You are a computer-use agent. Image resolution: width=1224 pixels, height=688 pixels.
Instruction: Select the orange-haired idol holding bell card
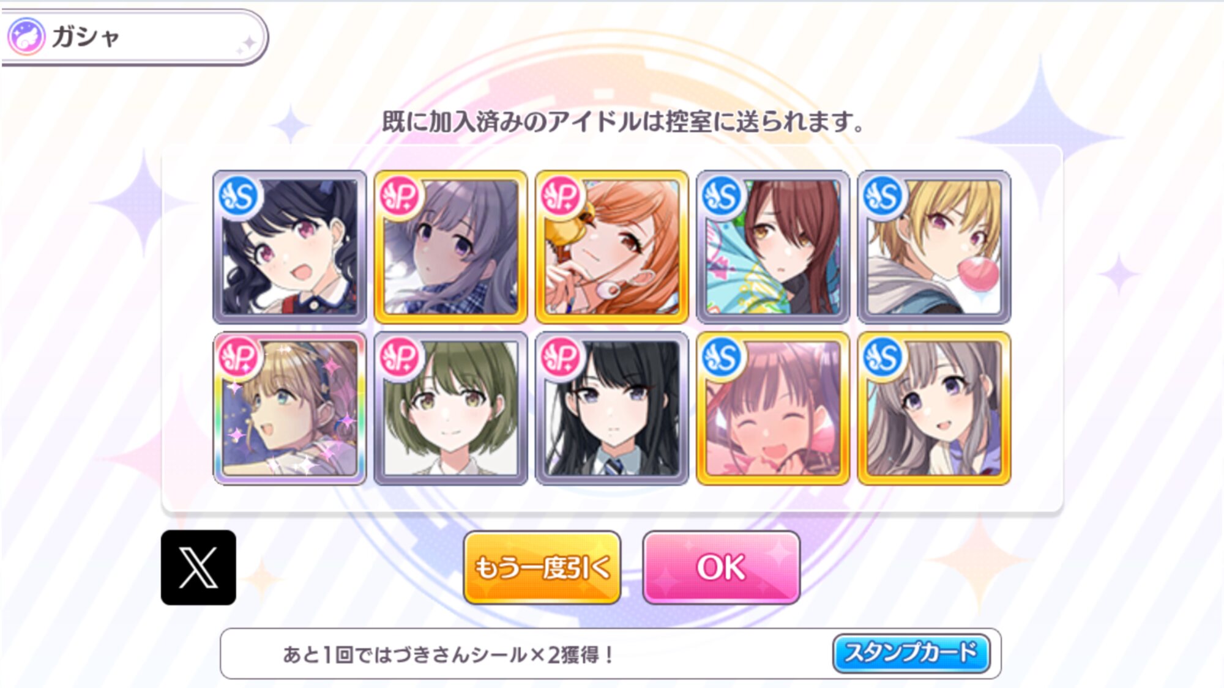click(x=611, y=247)
